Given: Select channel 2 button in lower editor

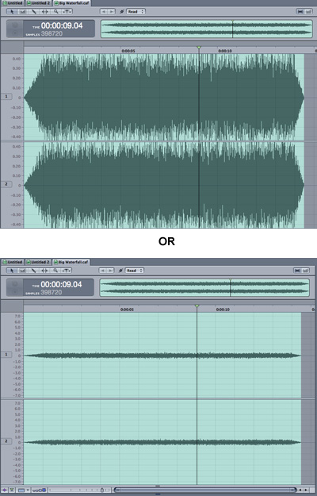Looking at the screenshot, I should click(x=6, y=441).
